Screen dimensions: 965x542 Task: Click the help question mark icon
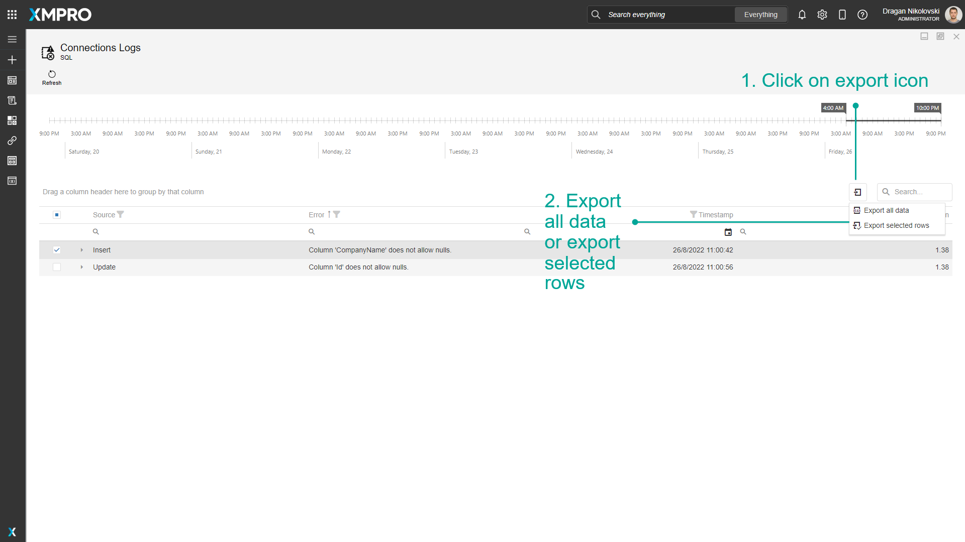point(862,15)
